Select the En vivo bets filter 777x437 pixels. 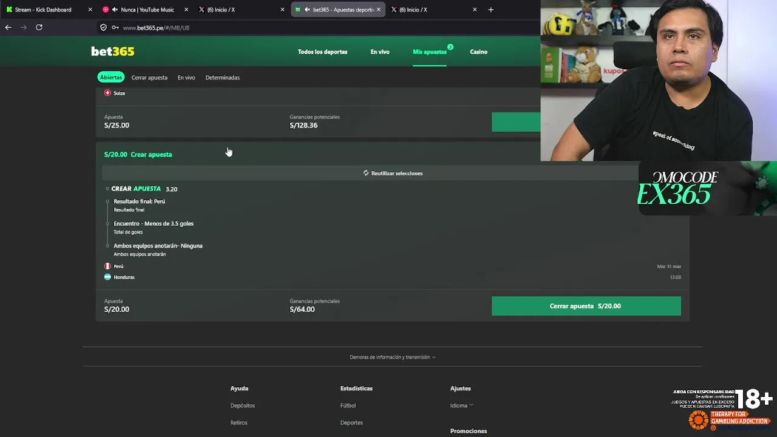(186, 78)
